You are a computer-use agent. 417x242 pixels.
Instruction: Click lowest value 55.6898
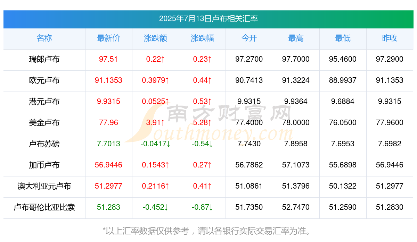pyautogui.click(x=343, y=165)
